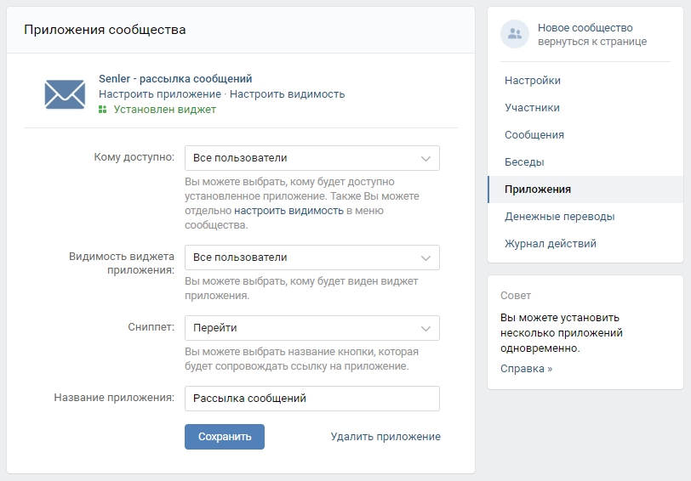The width and height of the screenshot is (691, 481).
Task: Open Участники in the sidebar menu
Action: (532, 108)
